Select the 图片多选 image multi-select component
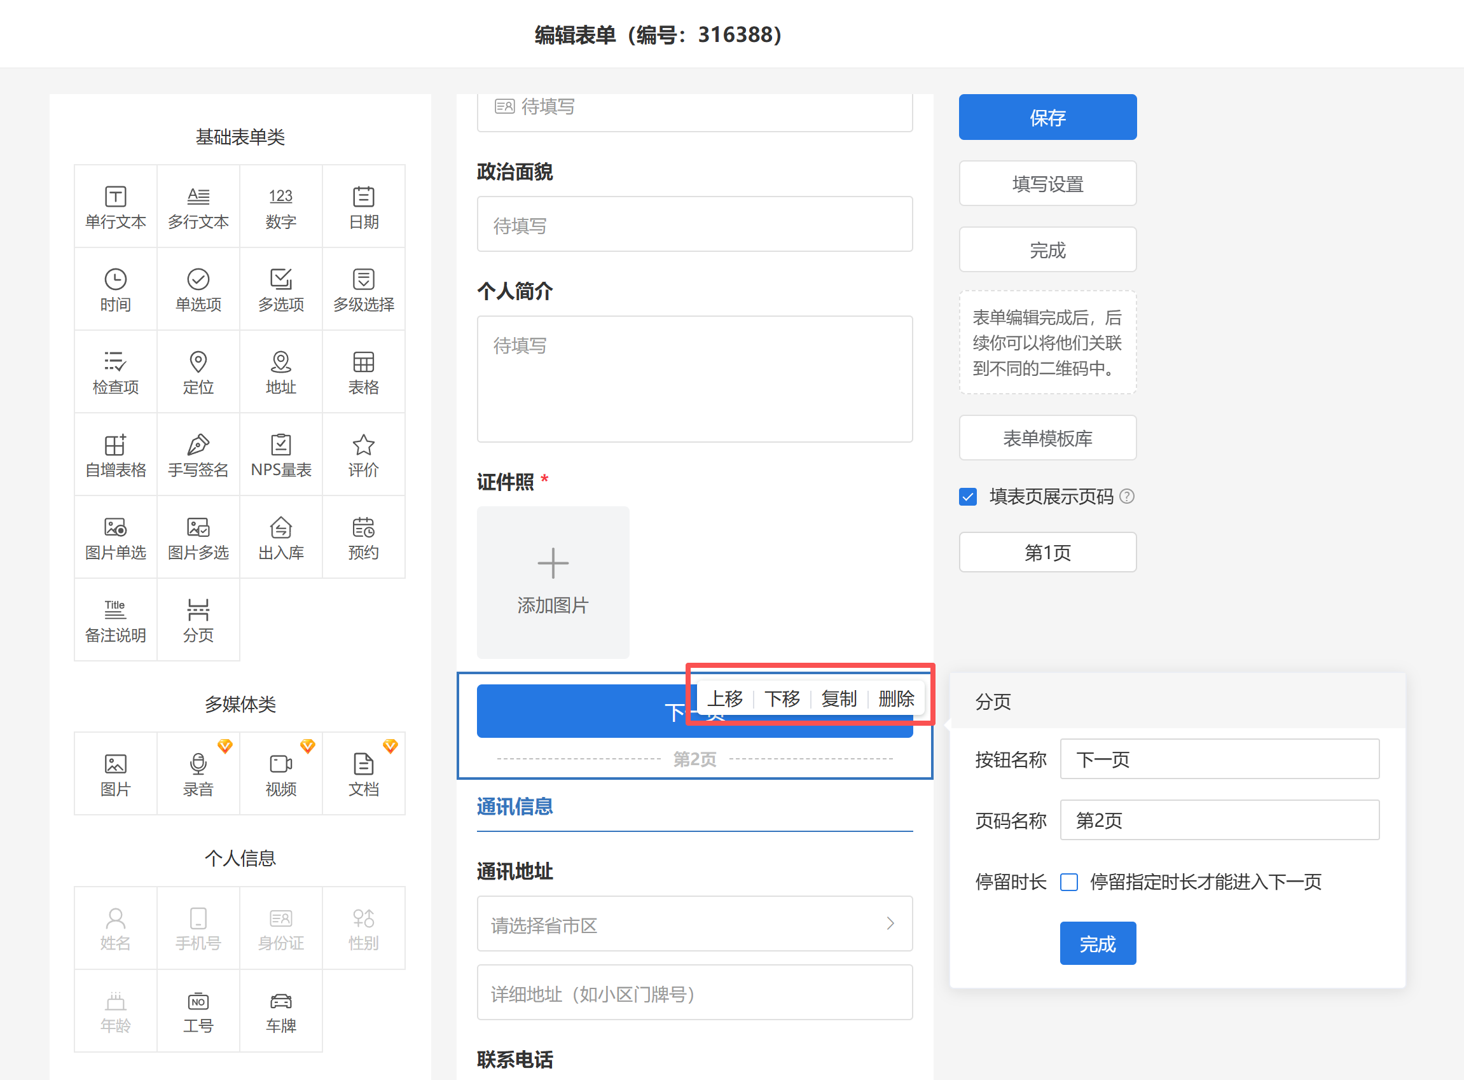 (x=198, y=537)
